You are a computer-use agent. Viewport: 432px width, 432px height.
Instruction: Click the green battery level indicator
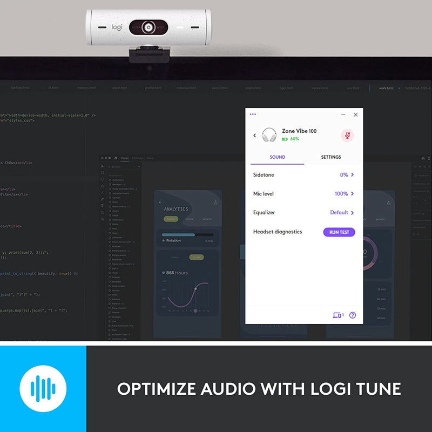[x=285, y=139]
